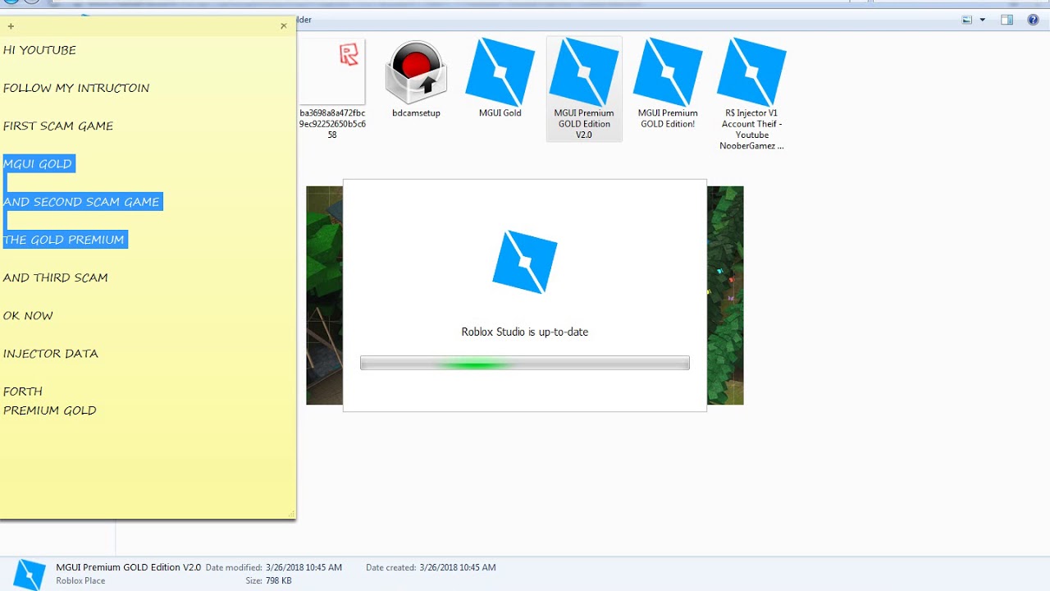Screen dimensions: 1050x591
Task: Click the change view icon in Explorer toolbar
Action: (967, 20)
